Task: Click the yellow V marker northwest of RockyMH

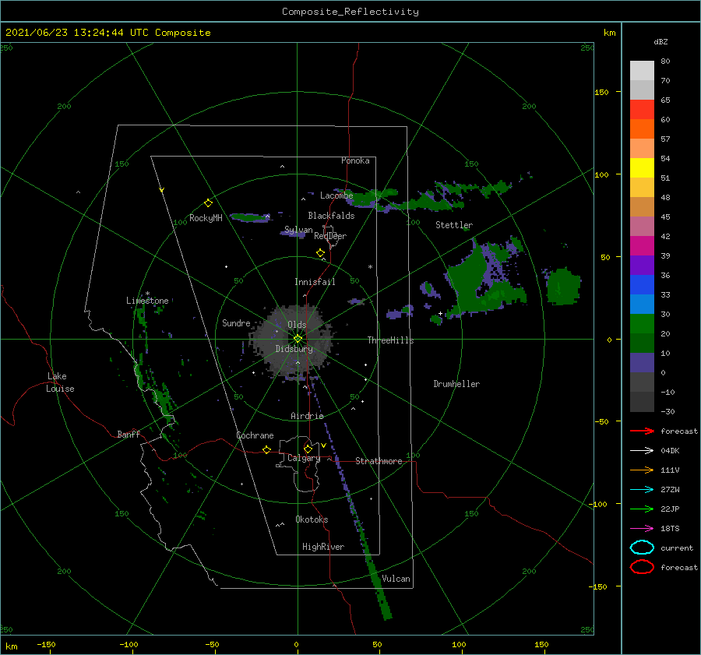Action: (162, 190)
